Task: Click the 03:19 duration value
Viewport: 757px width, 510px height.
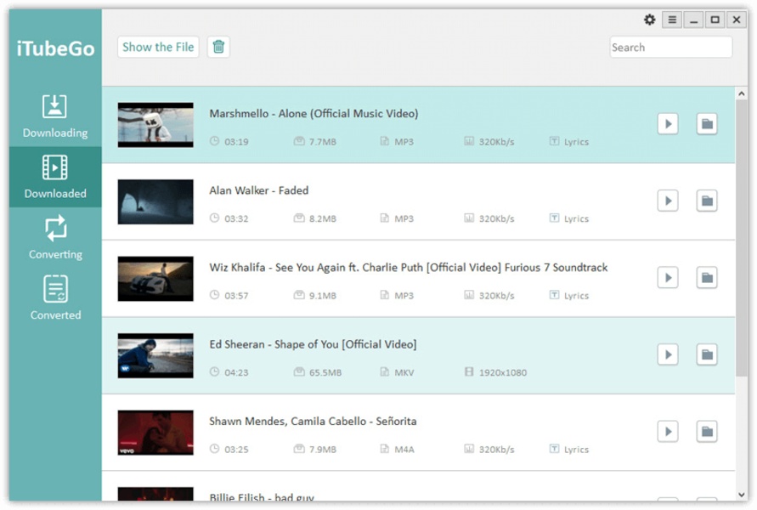Action: pos(236,142)
